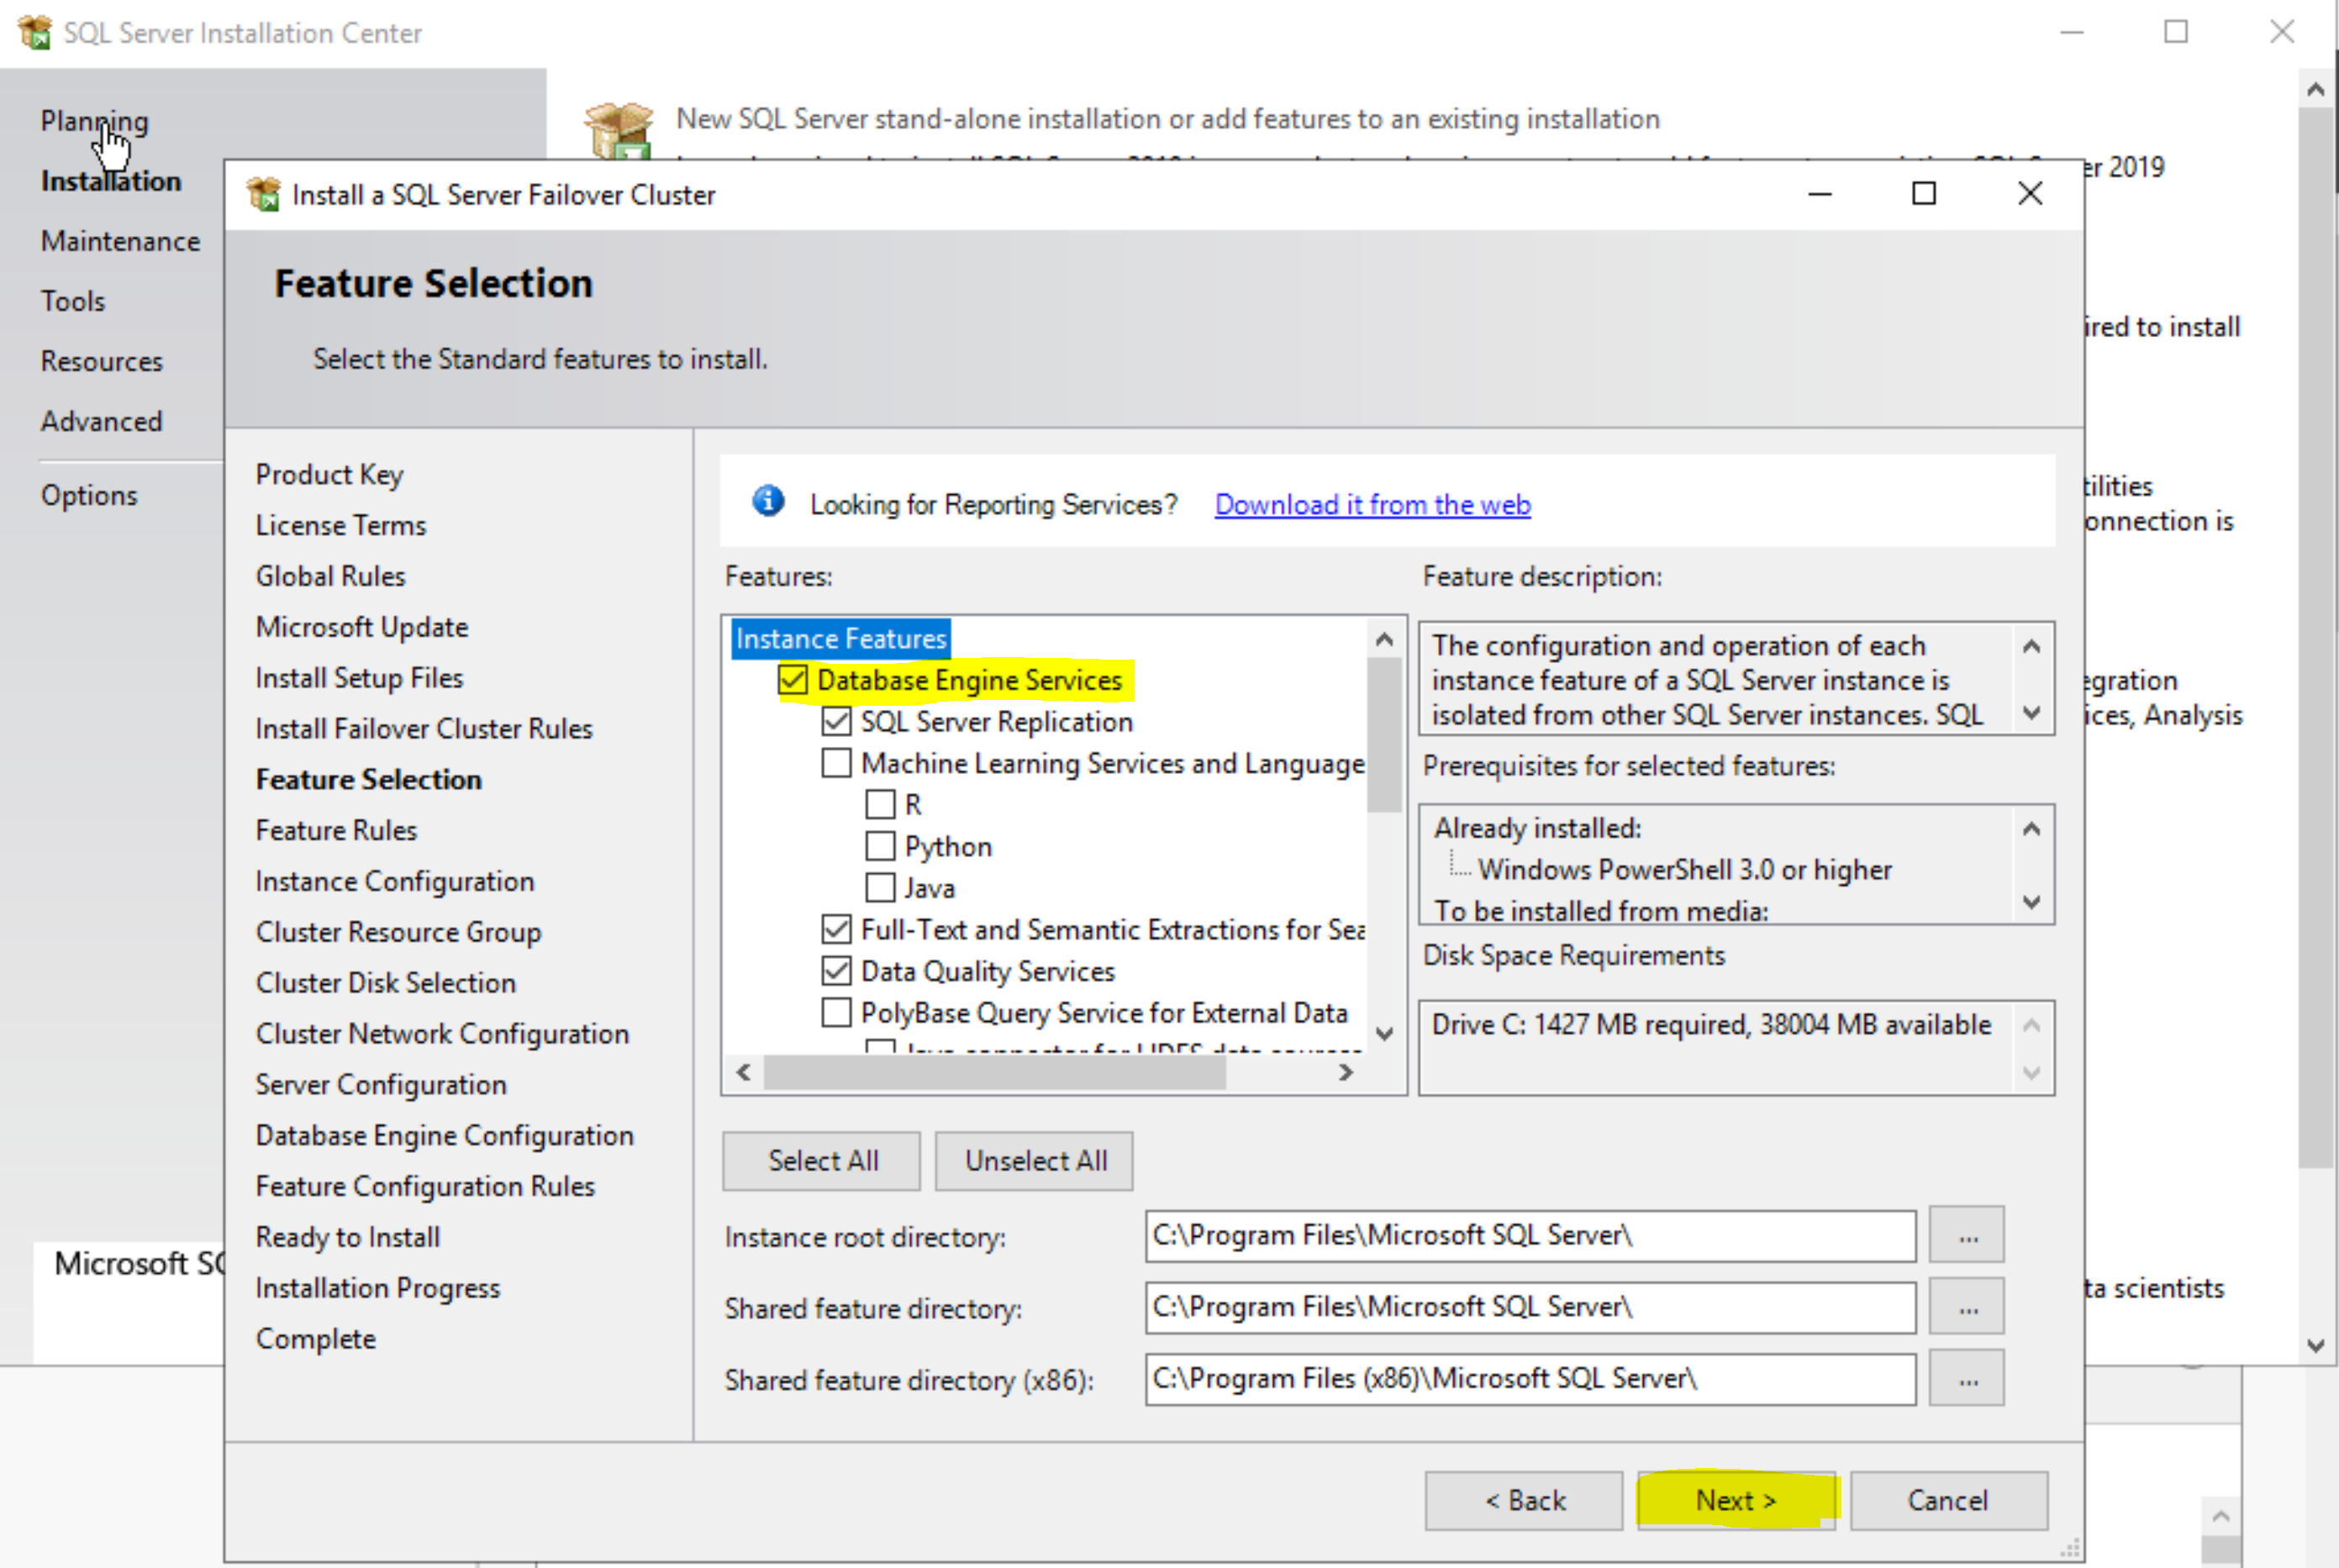
Task: Click left scroll arrow of the Features list
Action: 743,1072
